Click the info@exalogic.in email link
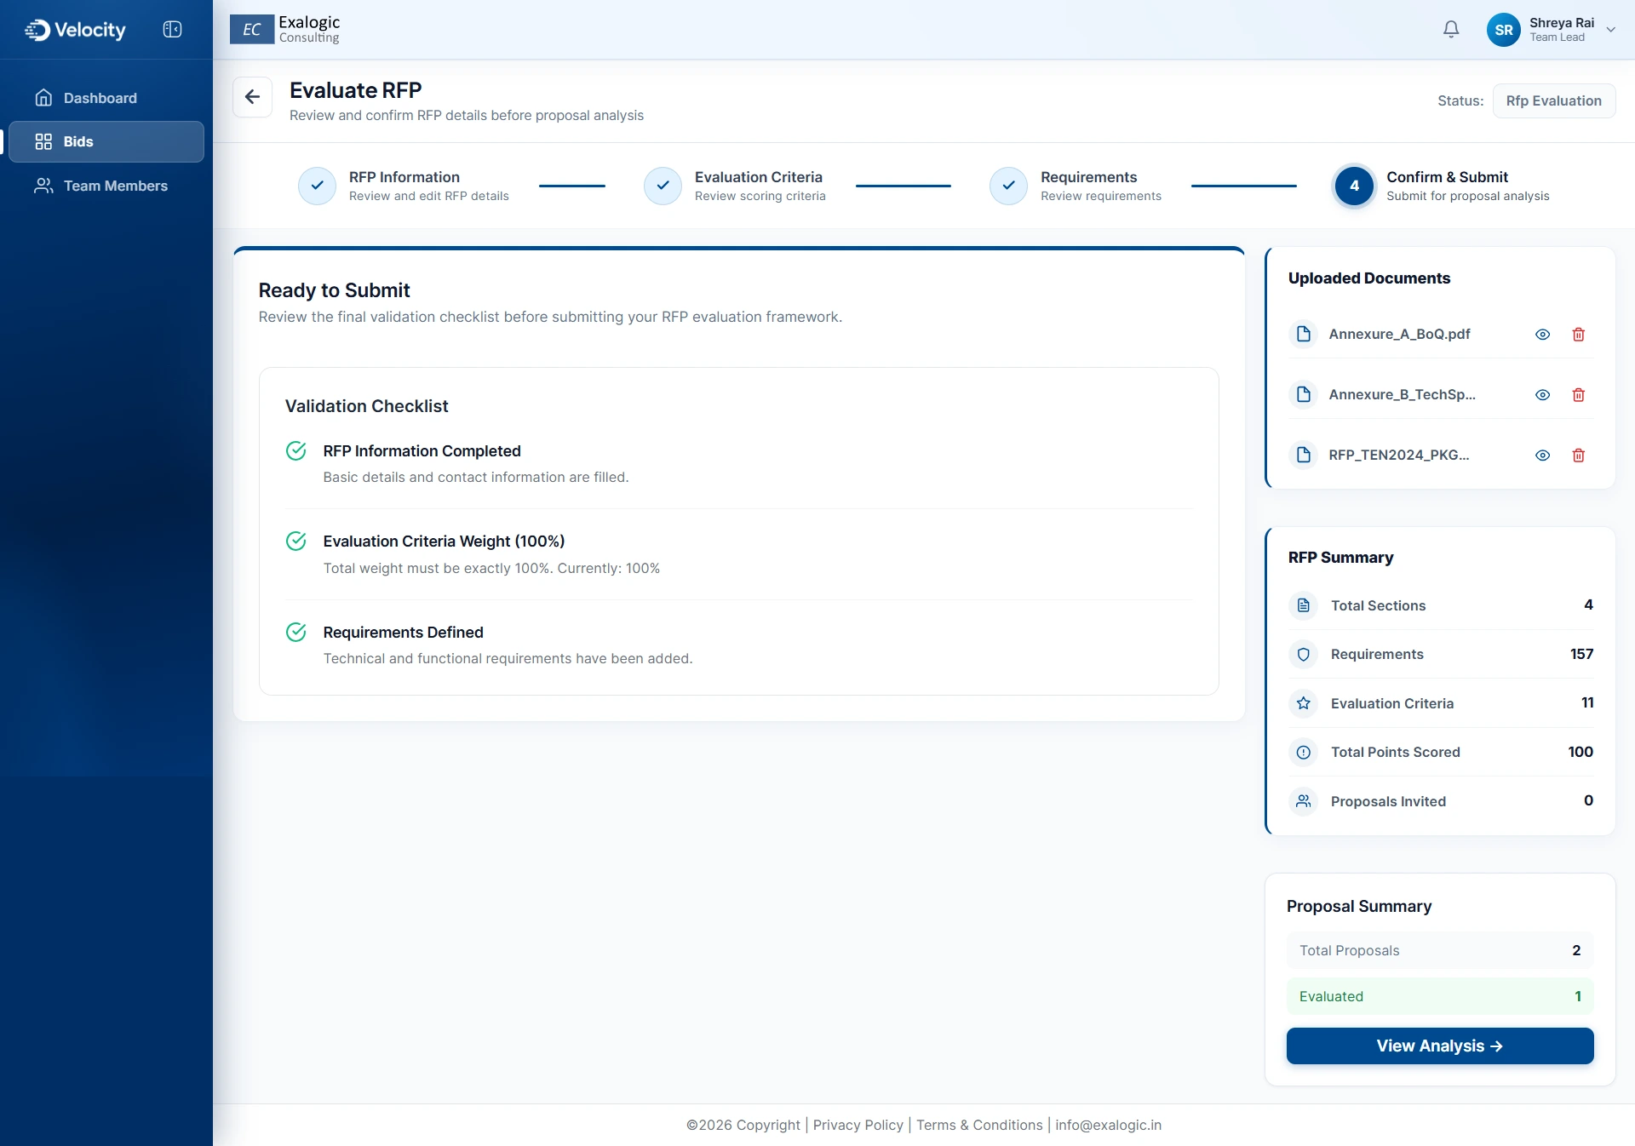 pyautogui.click(x=1109, y=1126)
